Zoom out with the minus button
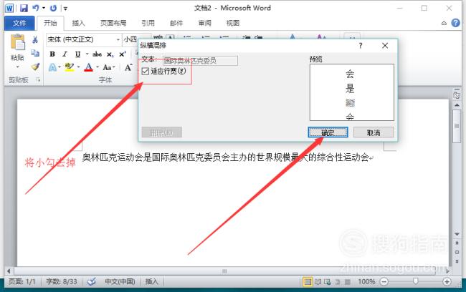This screenshot has width=466, height=292. (384, 281)
